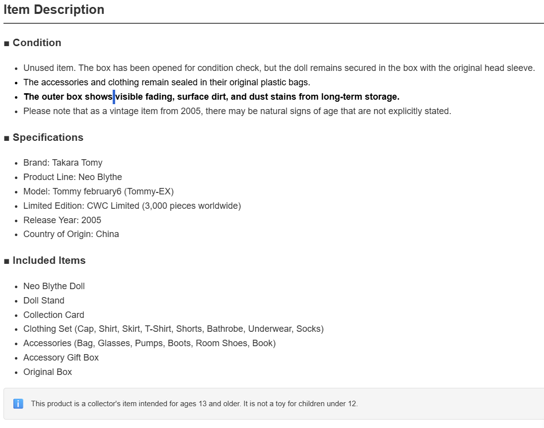
Task: Click 'Limited Edition: CWC Limited' entry
Action: 132,206
